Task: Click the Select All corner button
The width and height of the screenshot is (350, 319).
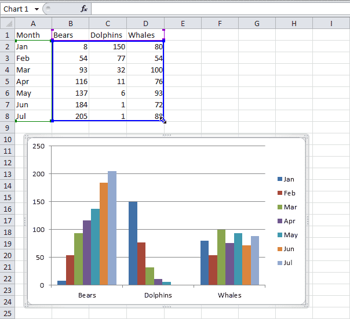Action: [7, 23]
